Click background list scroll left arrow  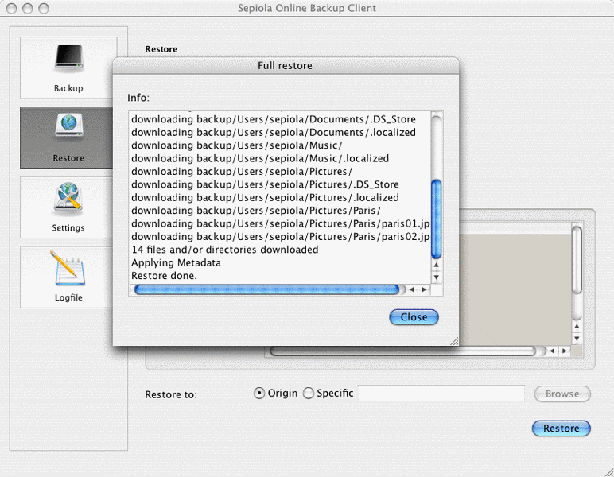(x=552, y=351)
